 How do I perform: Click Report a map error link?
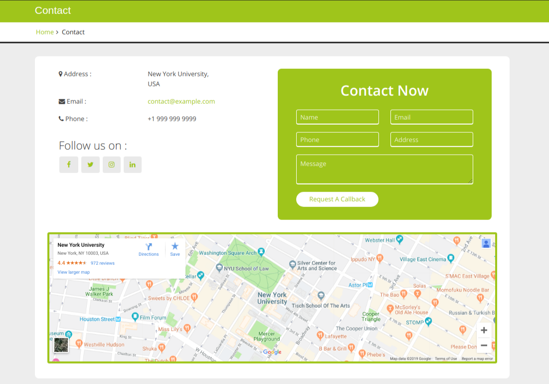click(x=477, y=359)
